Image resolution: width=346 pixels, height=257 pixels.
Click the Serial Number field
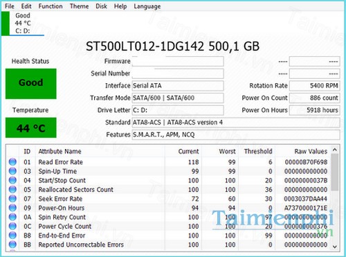point(178,73)
